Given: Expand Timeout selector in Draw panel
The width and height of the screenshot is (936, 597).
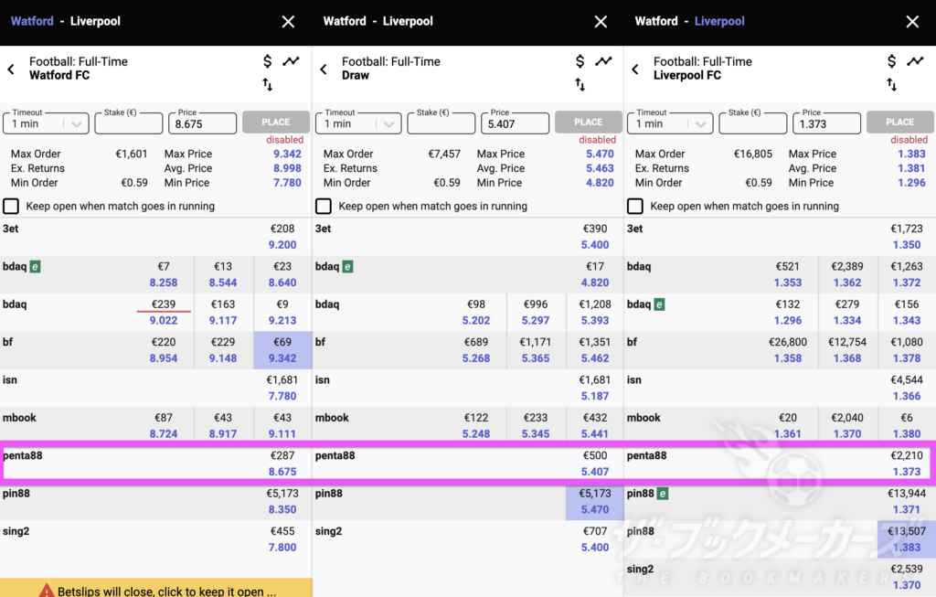Looking at the screenshot, I should [359, 123].
